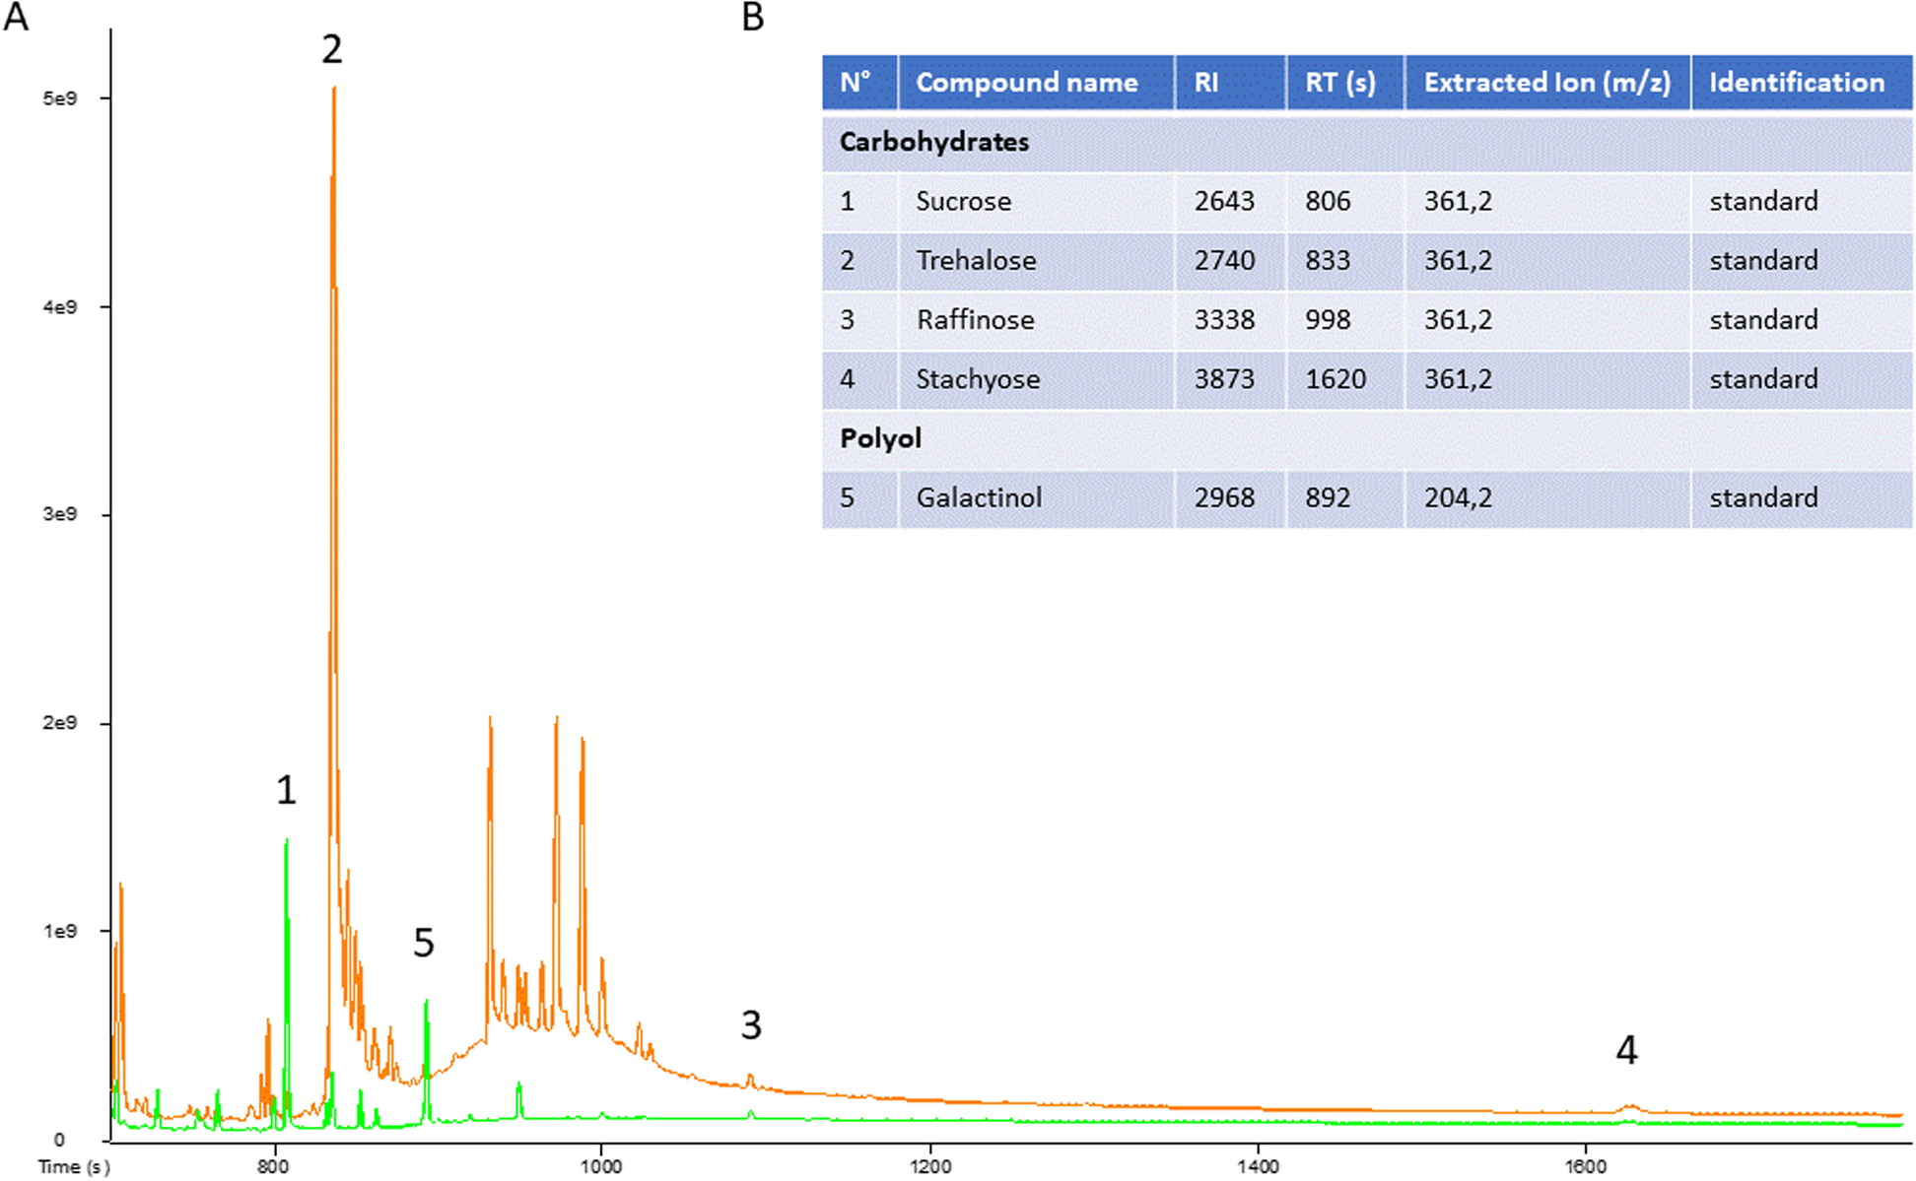Viewport: 1916px width, 1181px height.
Task: Click retention time 892
Action: click(1328, 497)
